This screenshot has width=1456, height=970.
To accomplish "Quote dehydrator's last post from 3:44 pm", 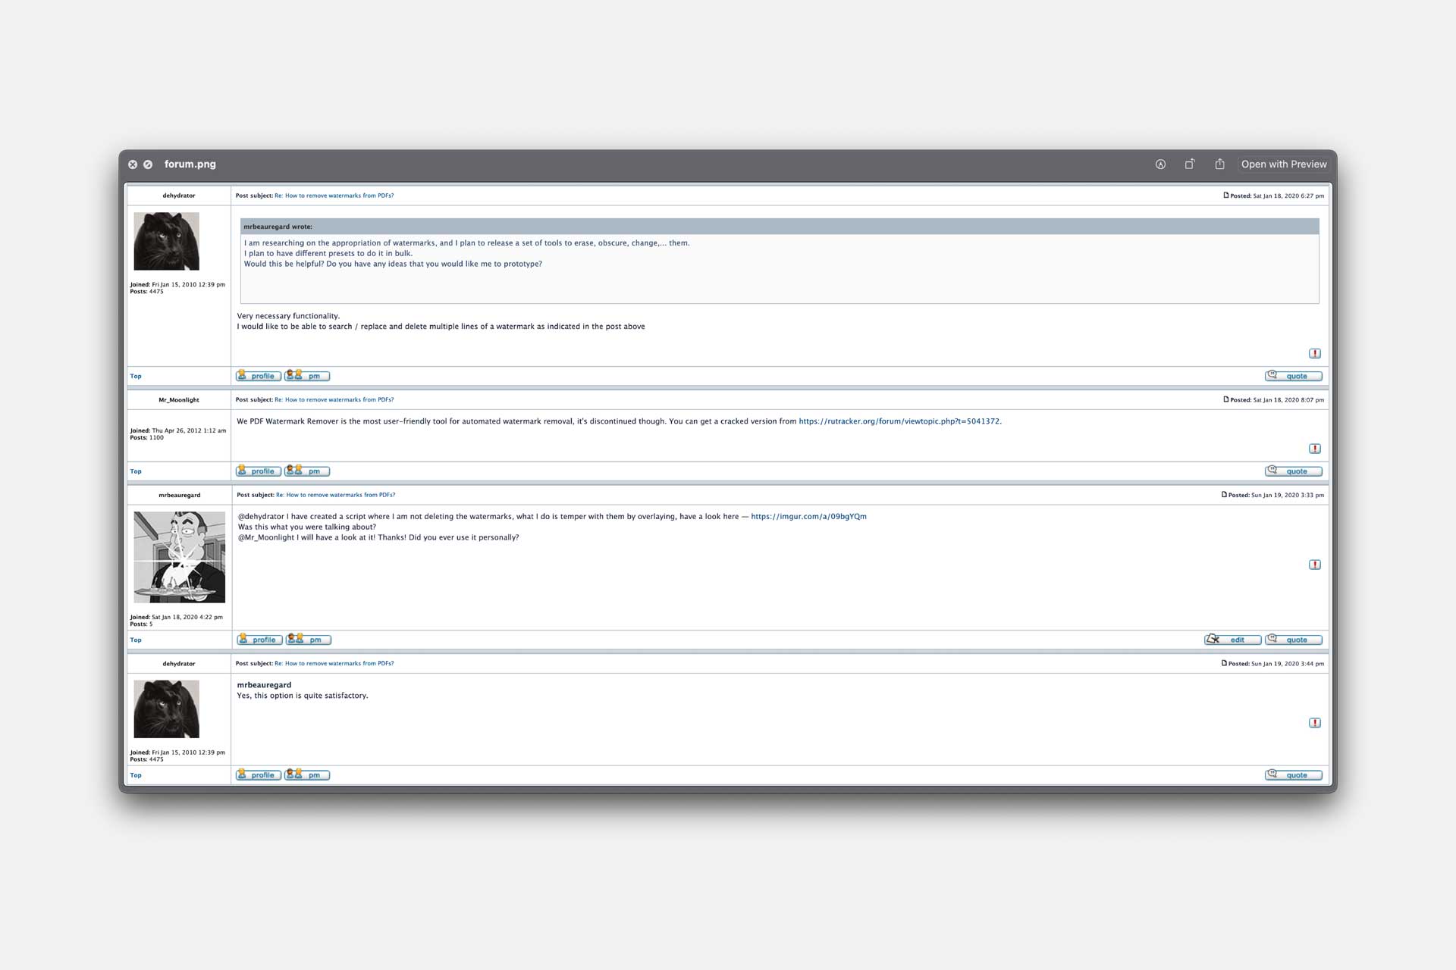I will [x=1293, y=775].
